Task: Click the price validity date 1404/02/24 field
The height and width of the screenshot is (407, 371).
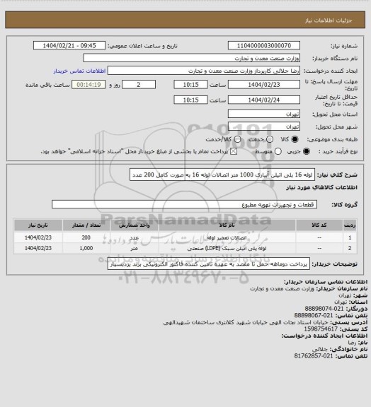Action: tap(264, 100)
